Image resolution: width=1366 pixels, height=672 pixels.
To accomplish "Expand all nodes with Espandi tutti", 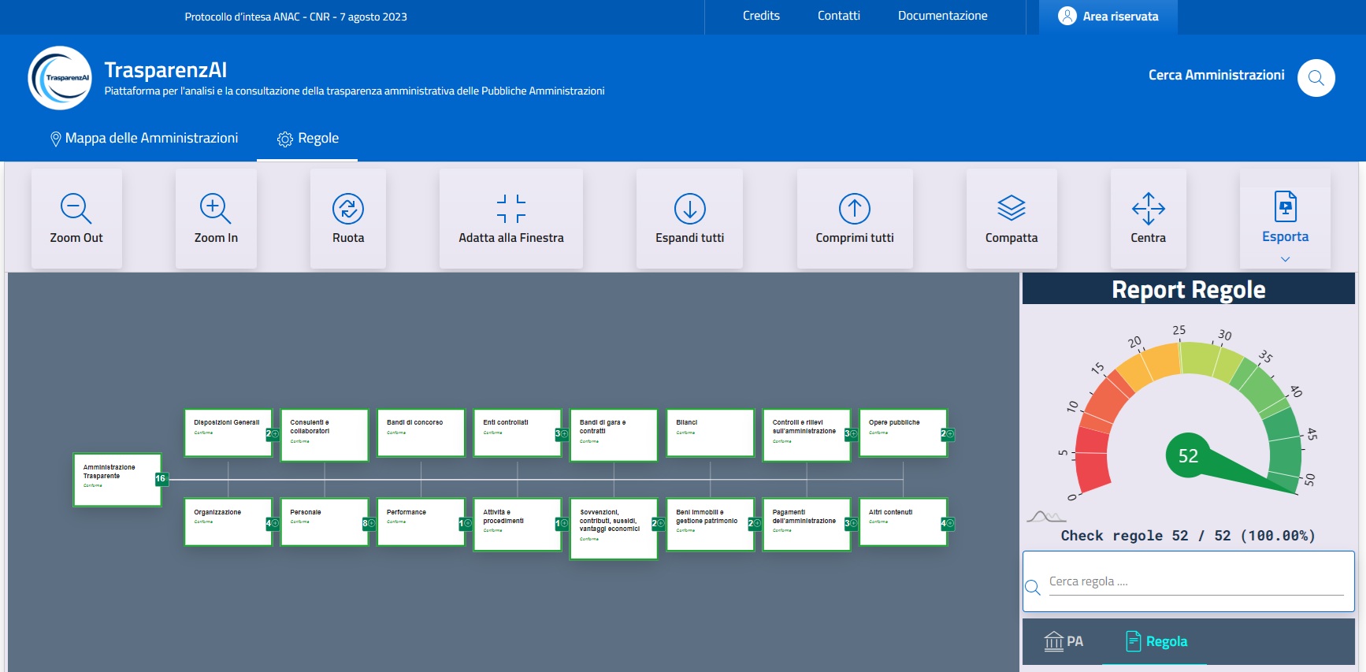I will click(x=689, y=209).
